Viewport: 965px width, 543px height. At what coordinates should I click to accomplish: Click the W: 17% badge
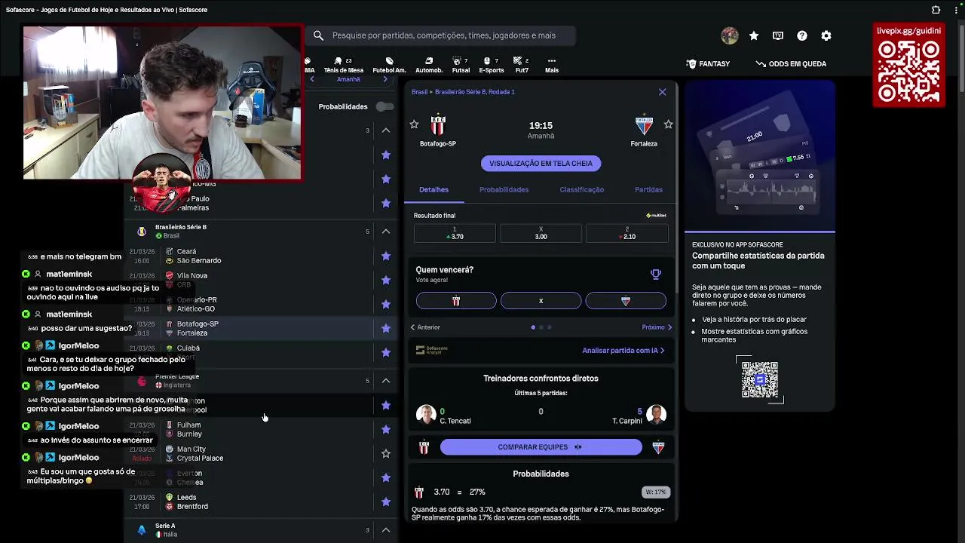[656, 492]
